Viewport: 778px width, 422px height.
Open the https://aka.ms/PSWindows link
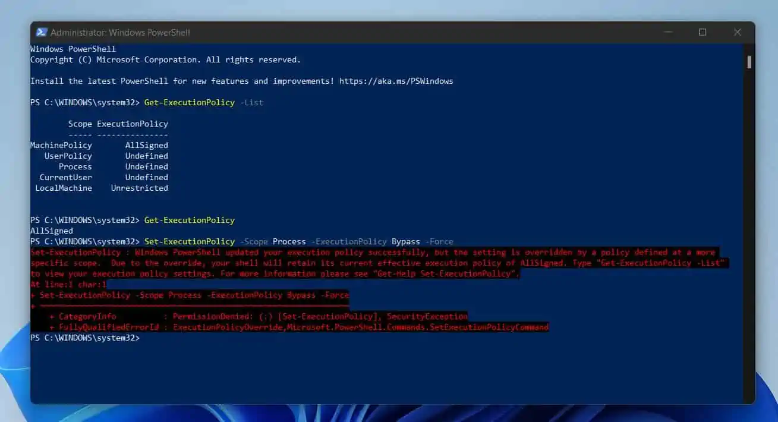point(396,81)
